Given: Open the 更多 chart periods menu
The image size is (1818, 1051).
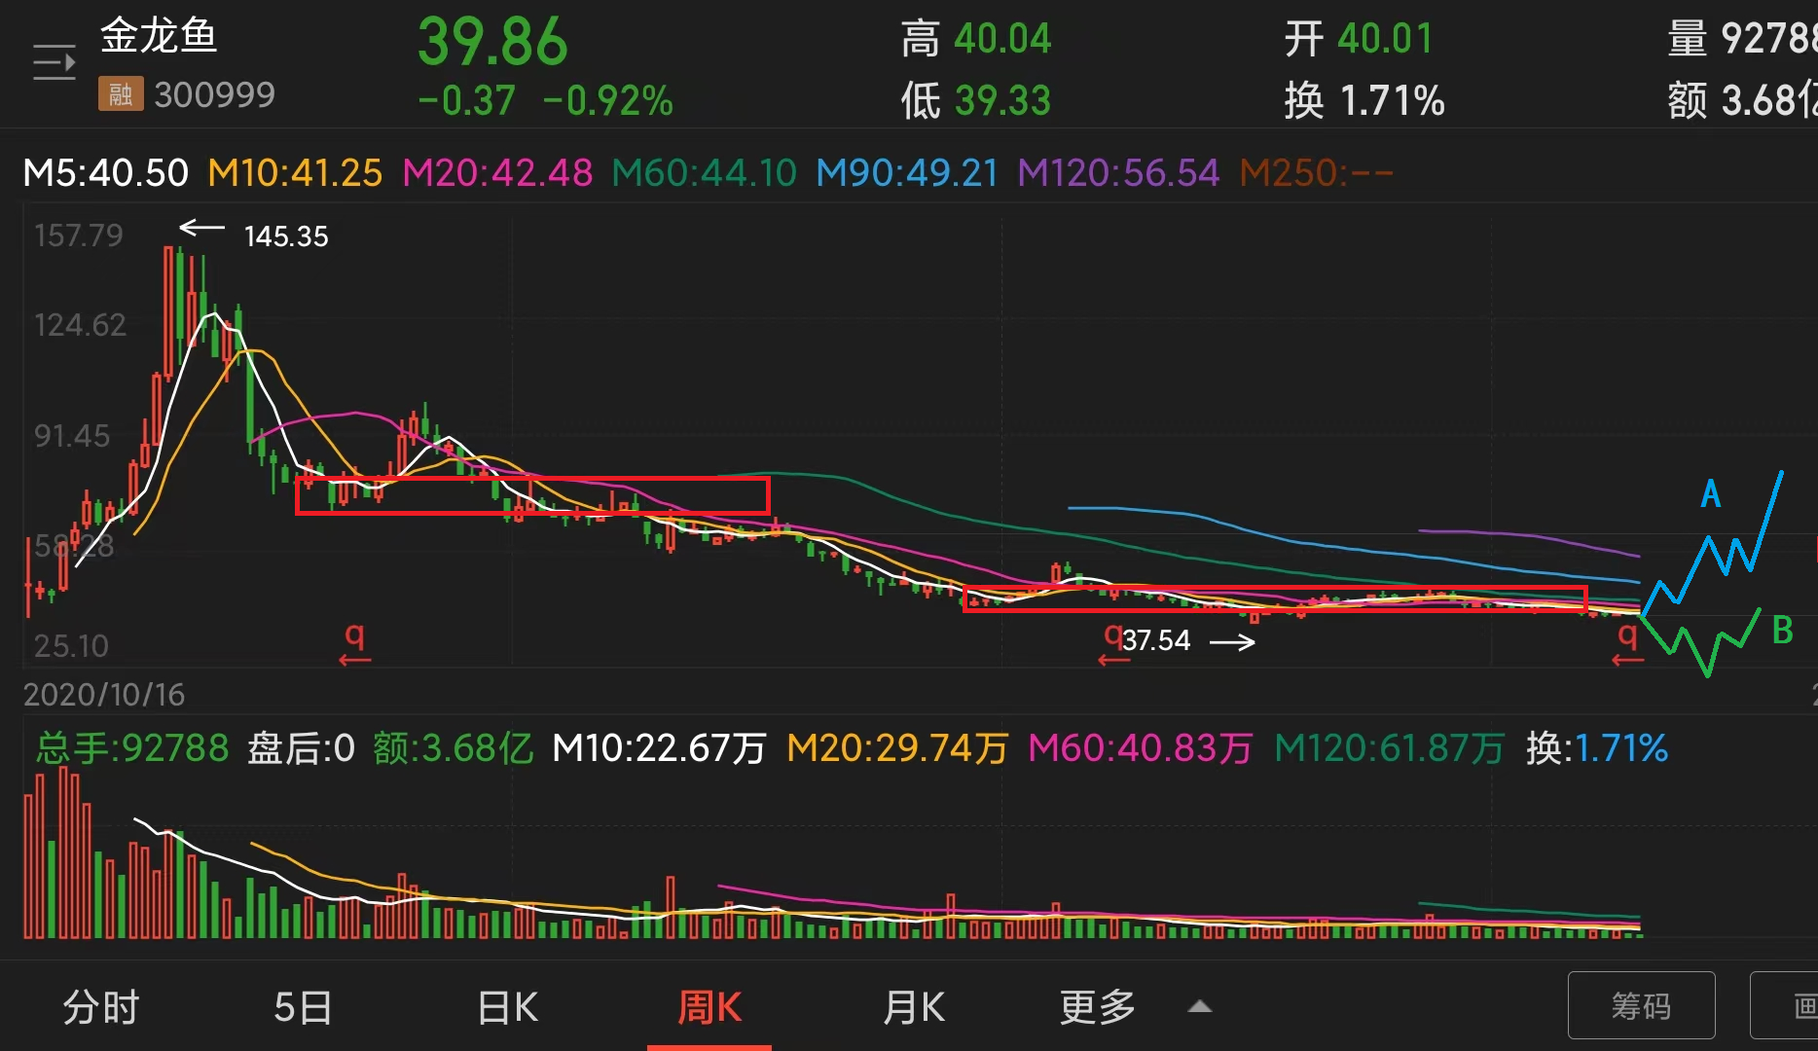Looking at the screenshot, I should click(x=1098, y=1007).
